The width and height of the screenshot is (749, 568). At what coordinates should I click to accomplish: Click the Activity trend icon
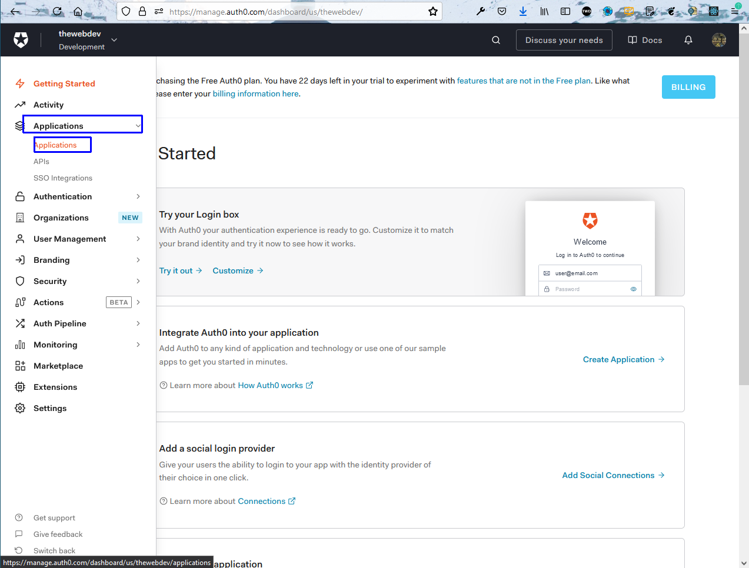20,105
